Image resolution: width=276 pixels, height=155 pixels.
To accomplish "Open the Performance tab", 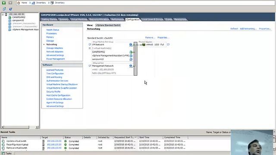I will click(x=117, y=19).
